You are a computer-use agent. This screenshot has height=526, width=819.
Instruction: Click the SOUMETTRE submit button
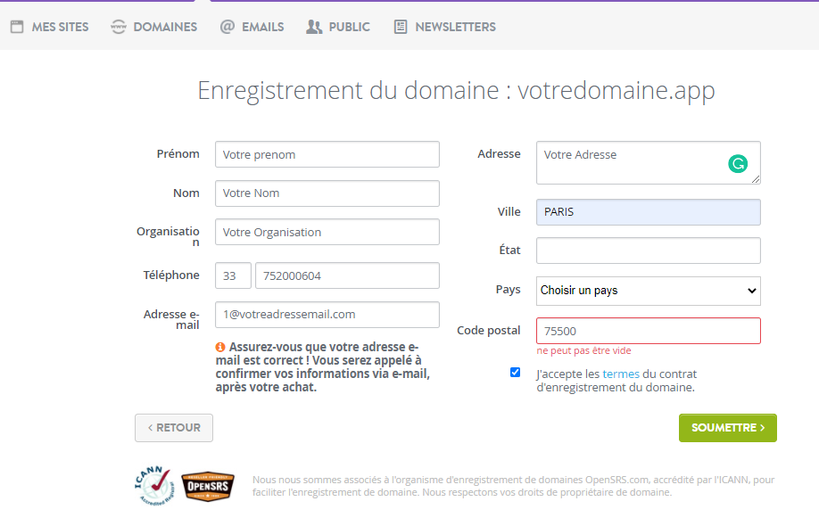(x=728, y=428)
